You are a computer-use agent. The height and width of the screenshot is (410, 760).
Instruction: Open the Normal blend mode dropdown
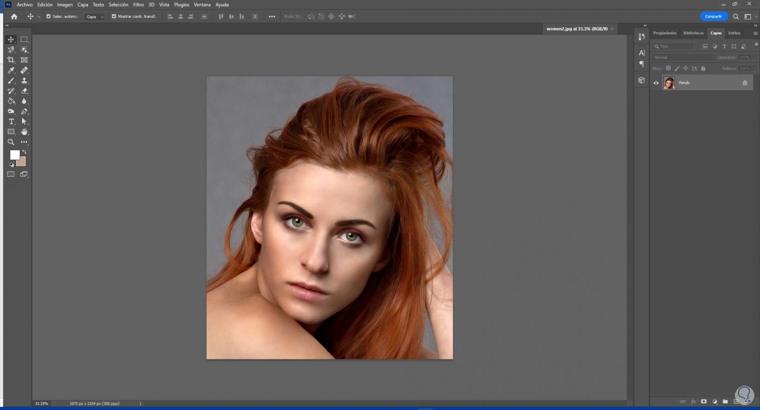click(683, 58)
